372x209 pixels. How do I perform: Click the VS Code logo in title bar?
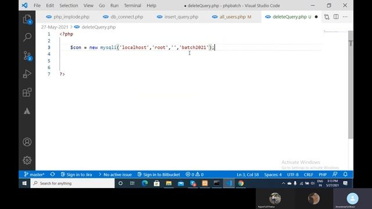pyautogui.click(x=24, y=5)
